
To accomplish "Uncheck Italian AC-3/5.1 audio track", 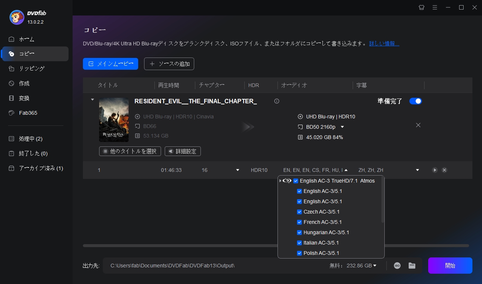I will 300,243.
